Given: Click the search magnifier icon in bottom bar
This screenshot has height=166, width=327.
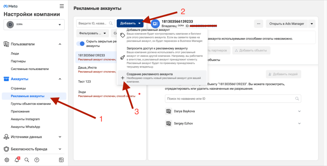Looking at the screenshot, I should [27, 160].
